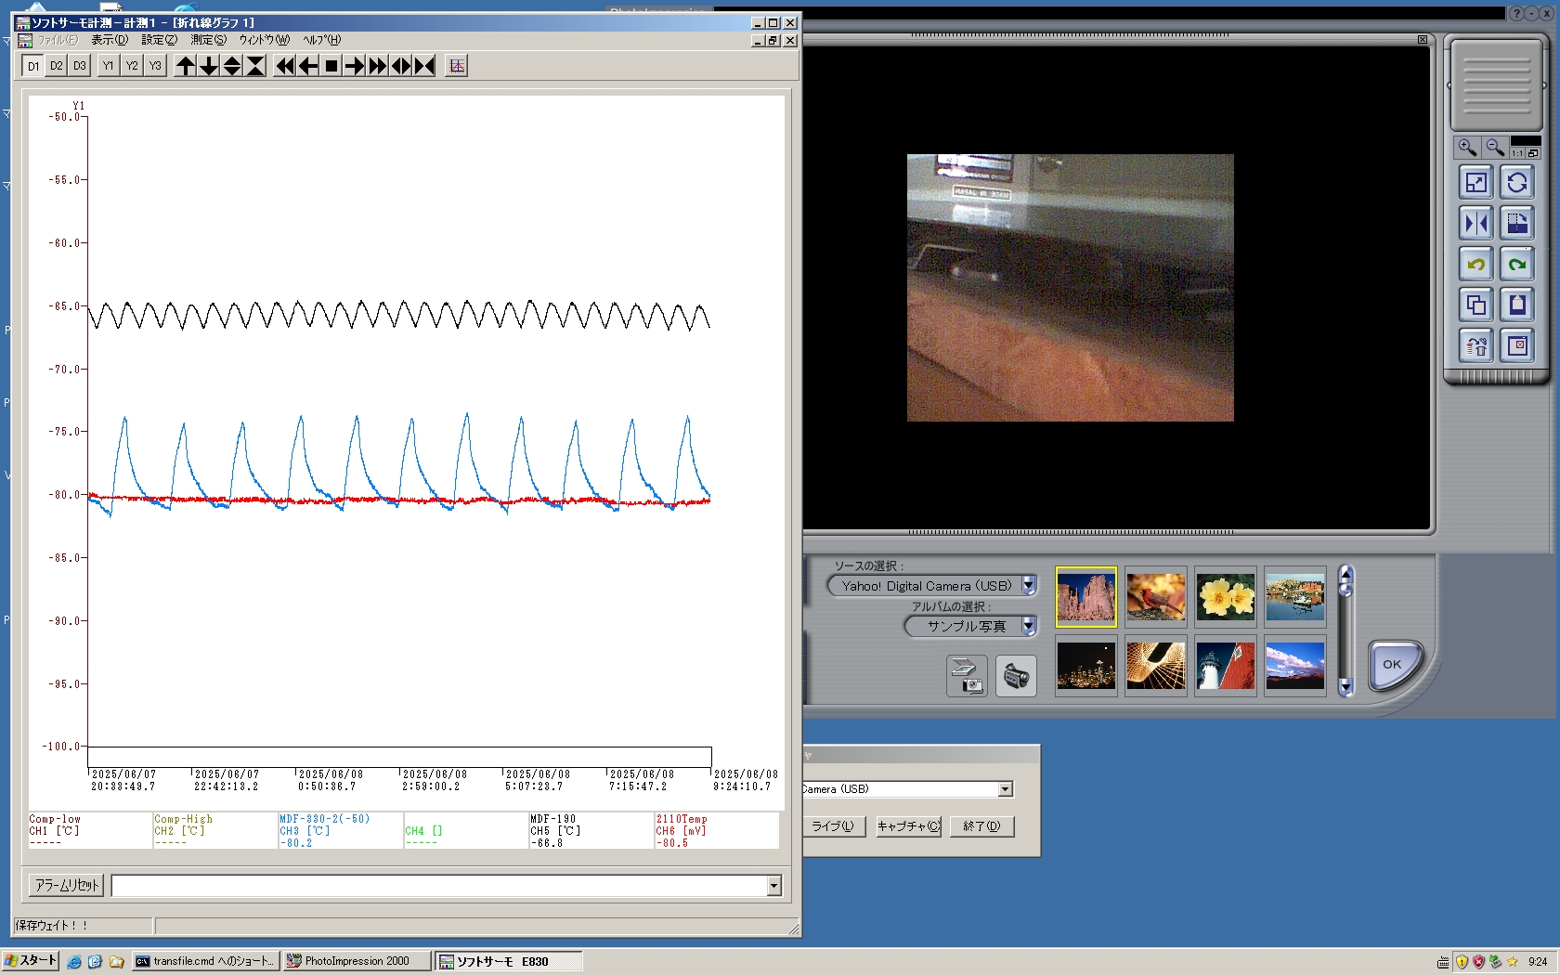Click the down arrow graph scroll button
Image resolution: width=1560 pixels, height=975 pixels.
[x=209, y=66]
